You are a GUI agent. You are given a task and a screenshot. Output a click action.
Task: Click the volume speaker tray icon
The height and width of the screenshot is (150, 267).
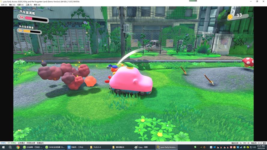(254, 147)
